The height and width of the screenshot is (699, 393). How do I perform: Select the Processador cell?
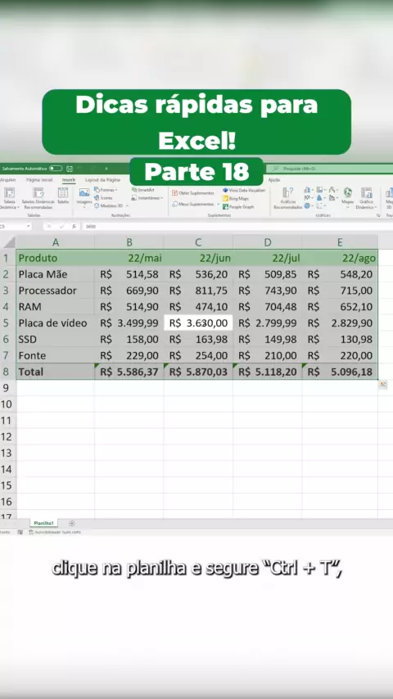(x=56, y=291)
